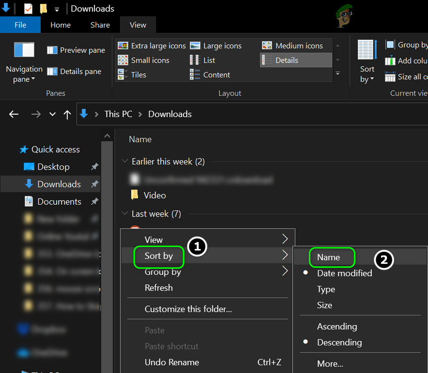This screenshot has width=428, height=373.
Task: Click Name in Sort by submenu
Action: click(329, 257)
